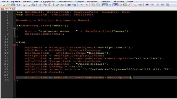Toggle word wrap in the toolbar
177x99 pixels.
pyautogui.click(x=105, y=5)
